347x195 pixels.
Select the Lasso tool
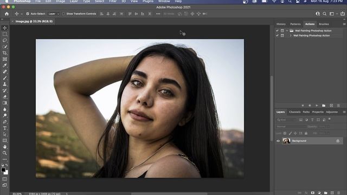pos(5,41)
